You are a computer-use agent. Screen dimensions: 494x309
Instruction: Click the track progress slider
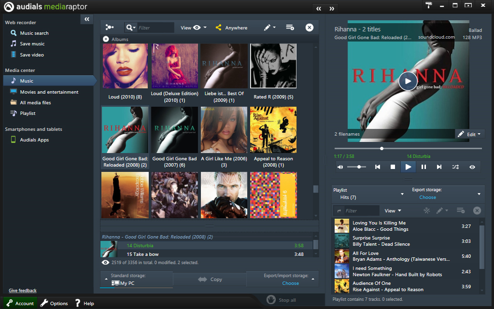(x=408, y=149)
